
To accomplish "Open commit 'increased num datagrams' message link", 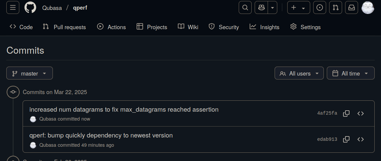I will click(x=124, y=109).
